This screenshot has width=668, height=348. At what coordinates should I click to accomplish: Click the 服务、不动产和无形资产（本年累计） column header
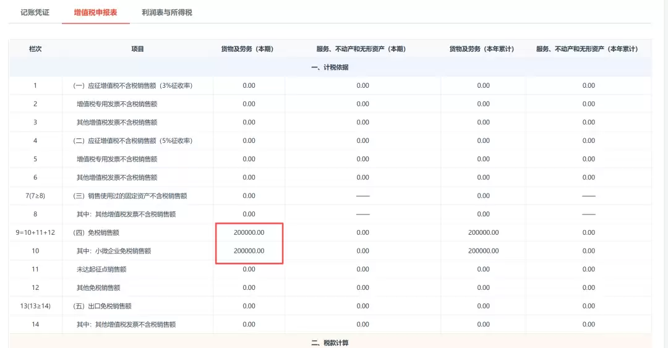coord(587,49)
